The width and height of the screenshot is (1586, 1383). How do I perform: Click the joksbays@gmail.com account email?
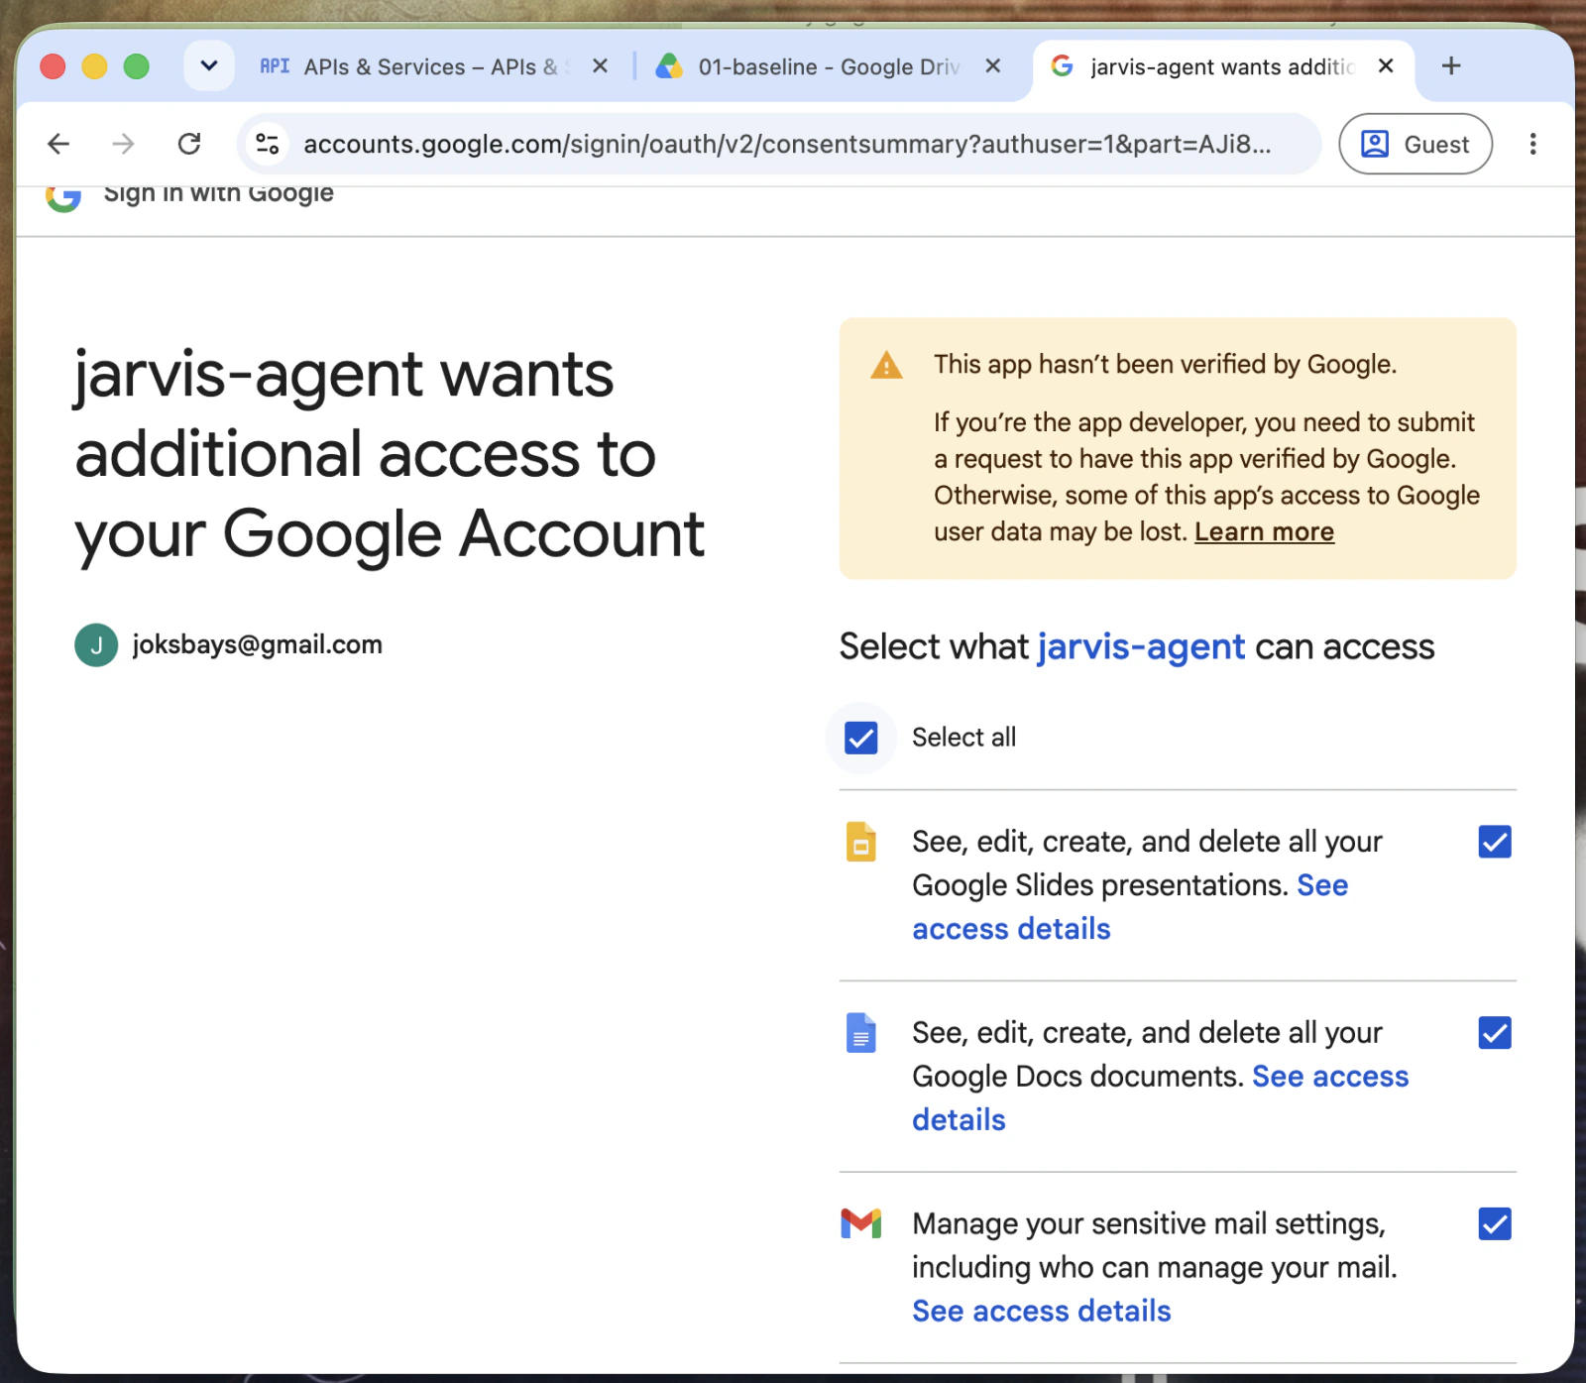click(258, 645)
